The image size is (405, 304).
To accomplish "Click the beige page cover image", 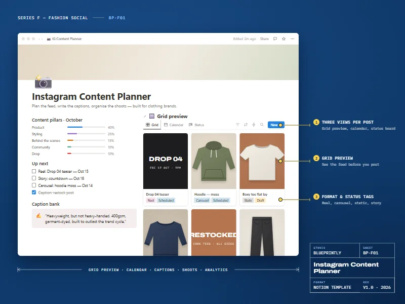I will [158, 62].
